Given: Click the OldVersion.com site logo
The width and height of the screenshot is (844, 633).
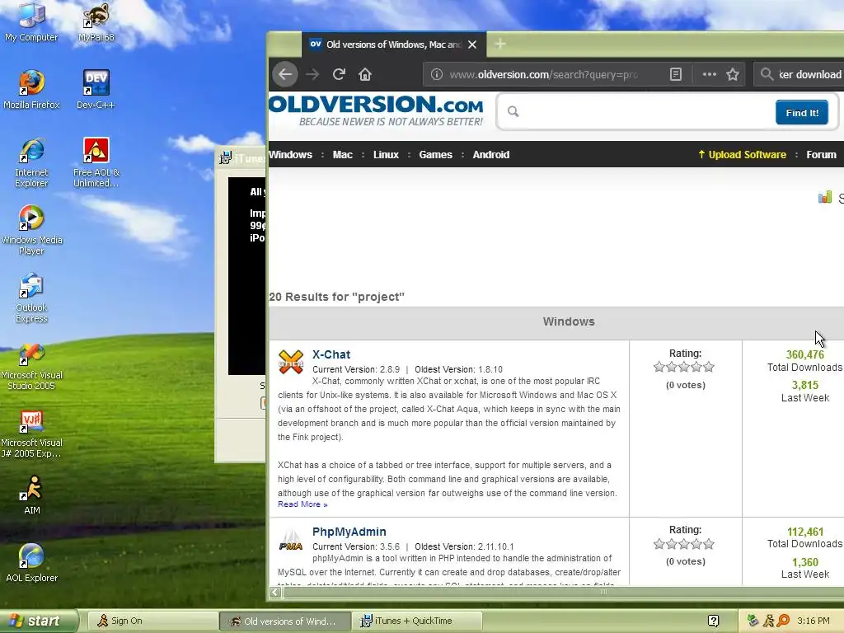Looking at the screenshot, I should point(376,111).
